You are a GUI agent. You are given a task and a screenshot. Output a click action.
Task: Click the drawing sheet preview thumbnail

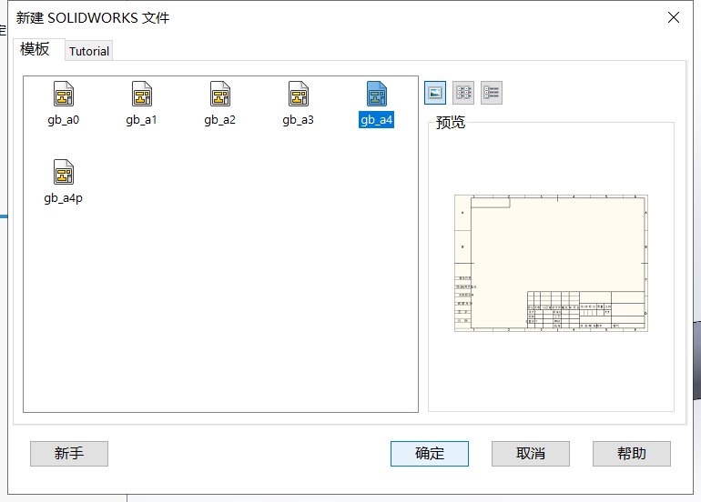tap(551, 263)
